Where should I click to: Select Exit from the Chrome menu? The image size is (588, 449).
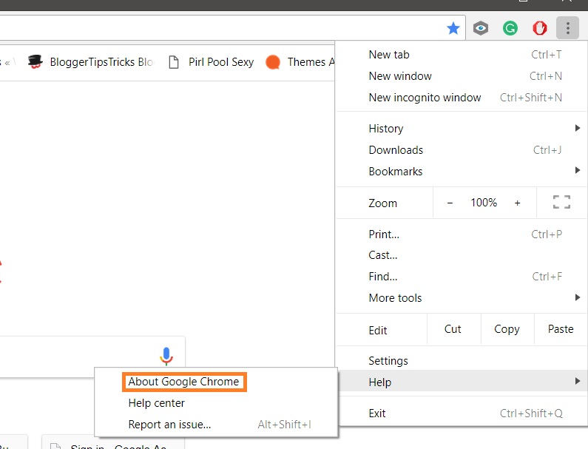click(x=462, y=413)
